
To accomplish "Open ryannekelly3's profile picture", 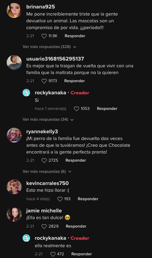I will pyautogui.click(x=14, y=135).
